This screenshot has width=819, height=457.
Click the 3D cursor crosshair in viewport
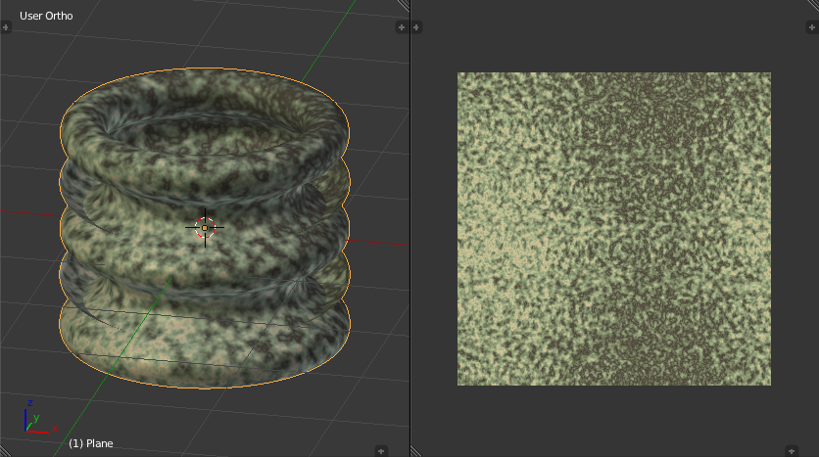pyautogui.click(x=205, y=228)
